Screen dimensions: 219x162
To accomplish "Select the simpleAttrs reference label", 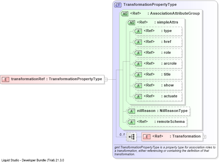I will (x=158, y=22).
